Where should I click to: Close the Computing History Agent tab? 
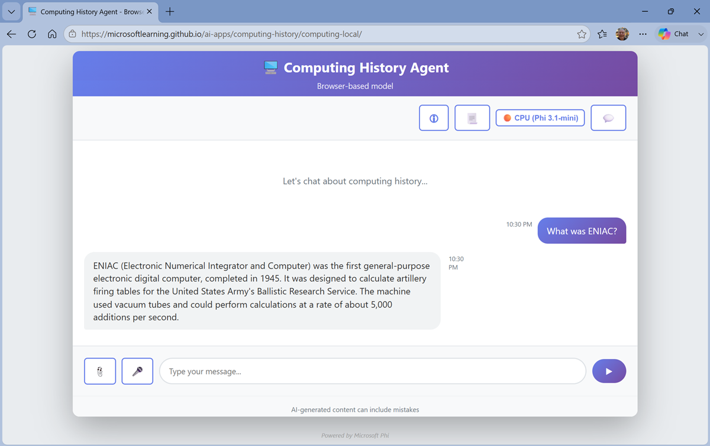(150, 12)
